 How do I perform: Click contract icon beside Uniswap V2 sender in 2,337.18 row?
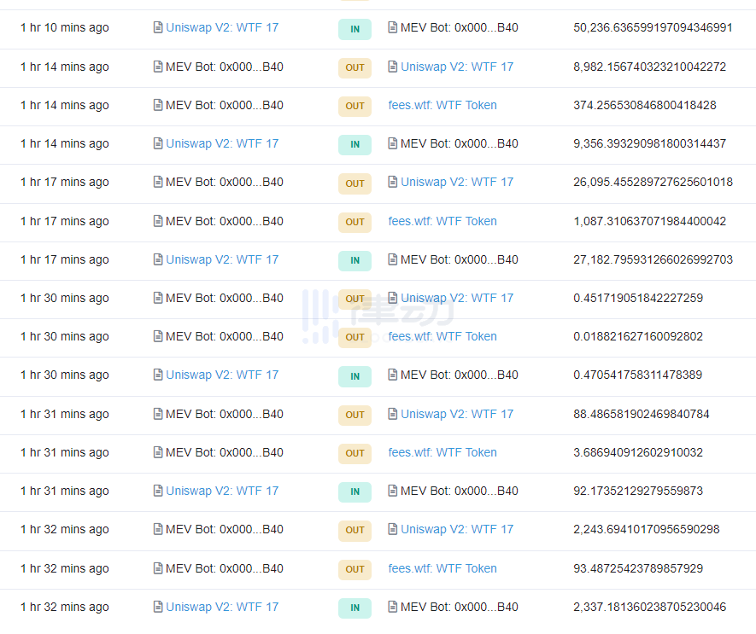pos(158,607)
